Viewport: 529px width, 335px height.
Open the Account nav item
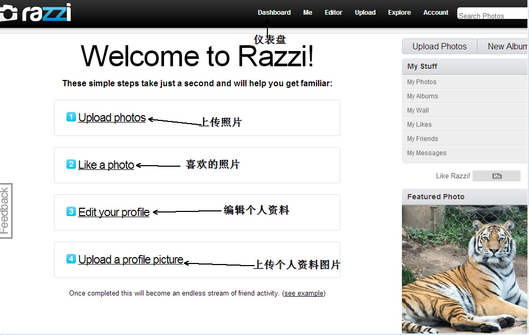point(436,13)
